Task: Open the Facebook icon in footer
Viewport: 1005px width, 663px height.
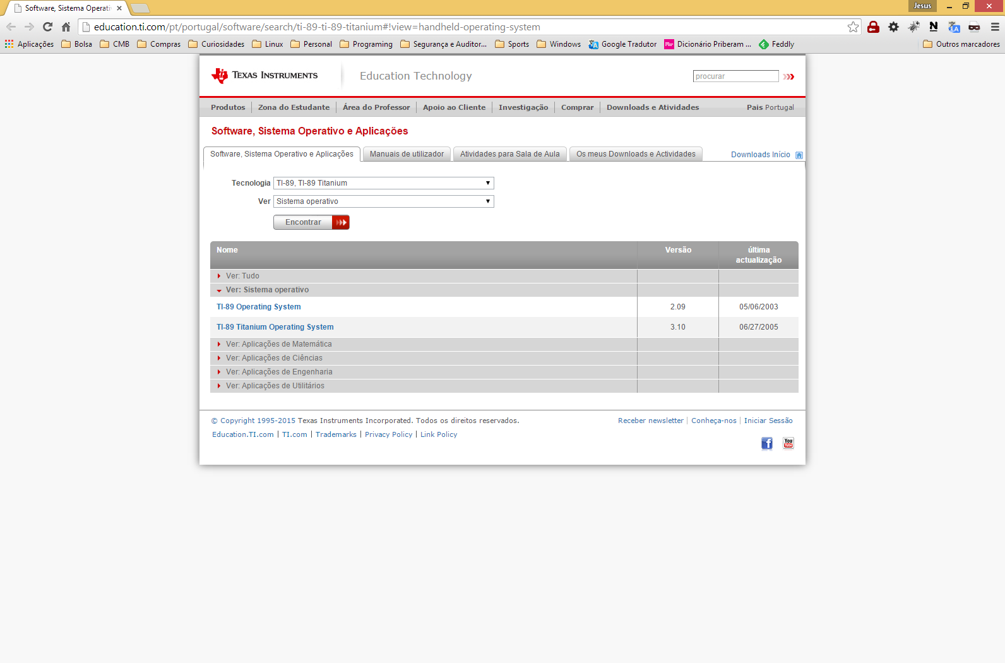Action: 767,443
